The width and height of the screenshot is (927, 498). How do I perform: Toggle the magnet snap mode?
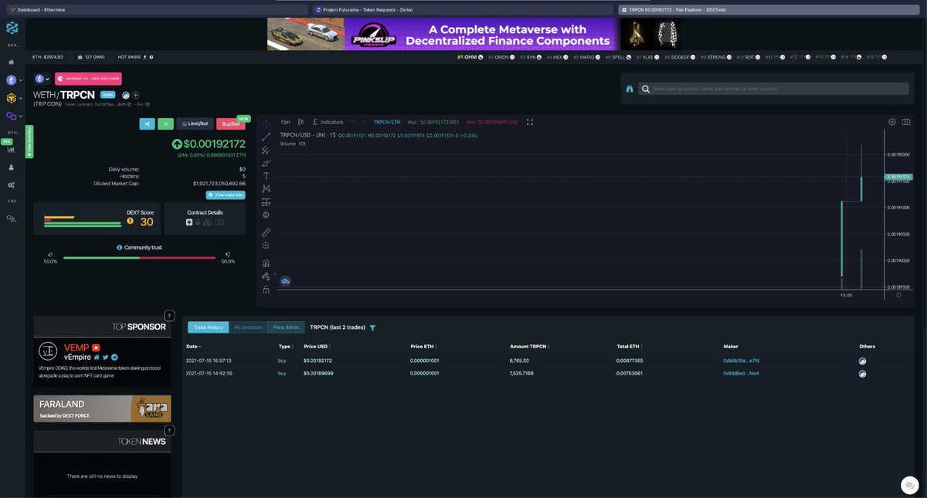(266, 263)
